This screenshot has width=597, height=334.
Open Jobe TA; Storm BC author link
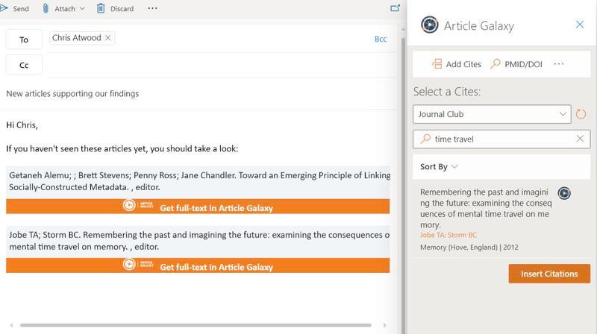[448, 235]
